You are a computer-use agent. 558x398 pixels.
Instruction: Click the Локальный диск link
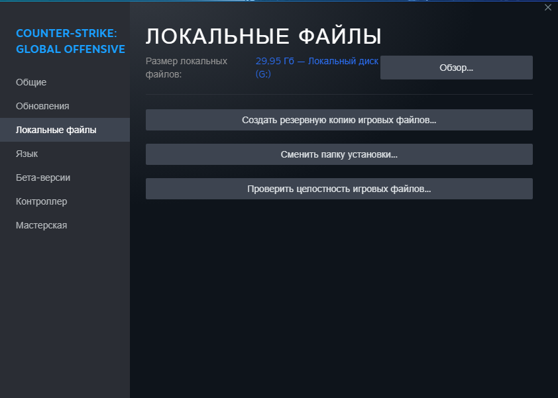coord(343,61)
